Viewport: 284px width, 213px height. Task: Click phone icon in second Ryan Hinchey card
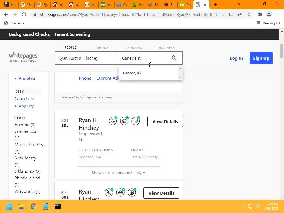pyautogui.click(x=109, y=192)
